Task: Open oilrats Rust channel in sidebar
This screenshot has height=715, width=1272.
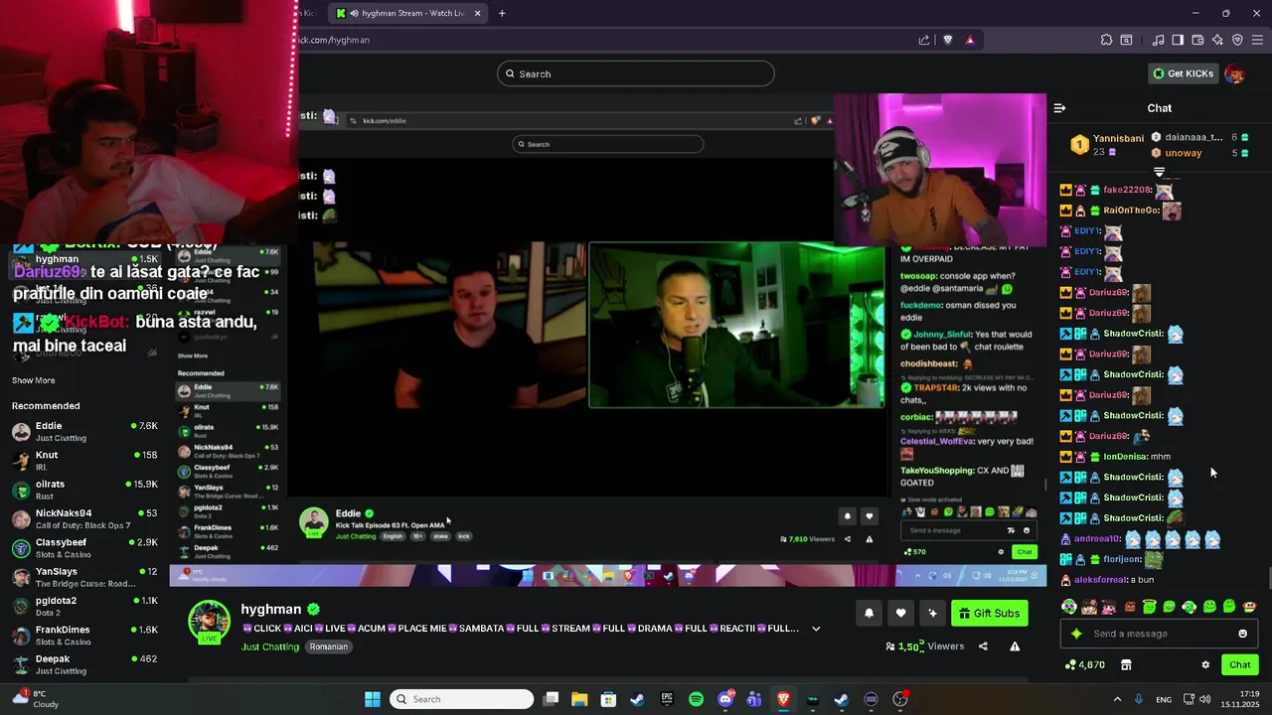Action: 84,490
